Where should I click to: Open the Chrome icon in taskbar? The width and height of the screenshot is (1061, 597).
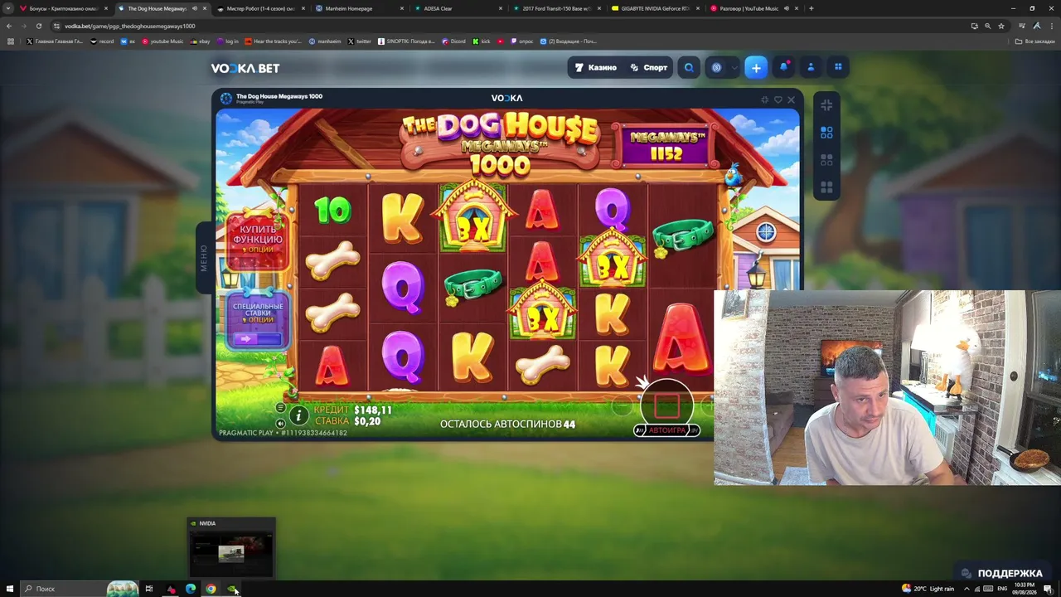pyautogui.click(x=211, y=589)
